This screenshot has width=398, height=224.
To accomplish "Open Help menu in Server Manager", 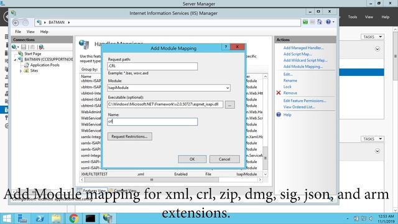I will (x=386, y=17).
